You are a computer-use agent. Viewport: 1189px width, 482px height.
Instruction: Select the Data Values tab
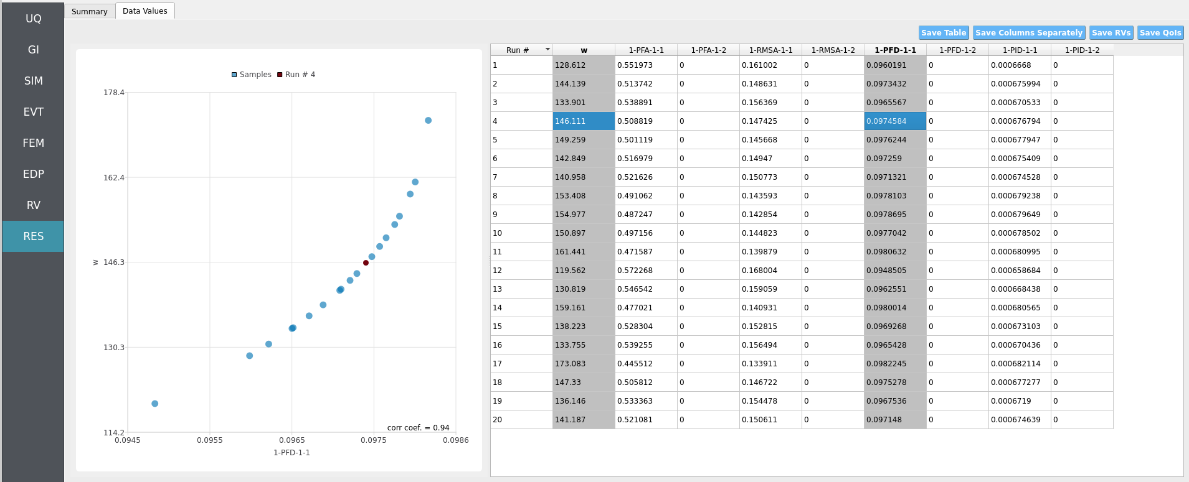pos(145,11)
